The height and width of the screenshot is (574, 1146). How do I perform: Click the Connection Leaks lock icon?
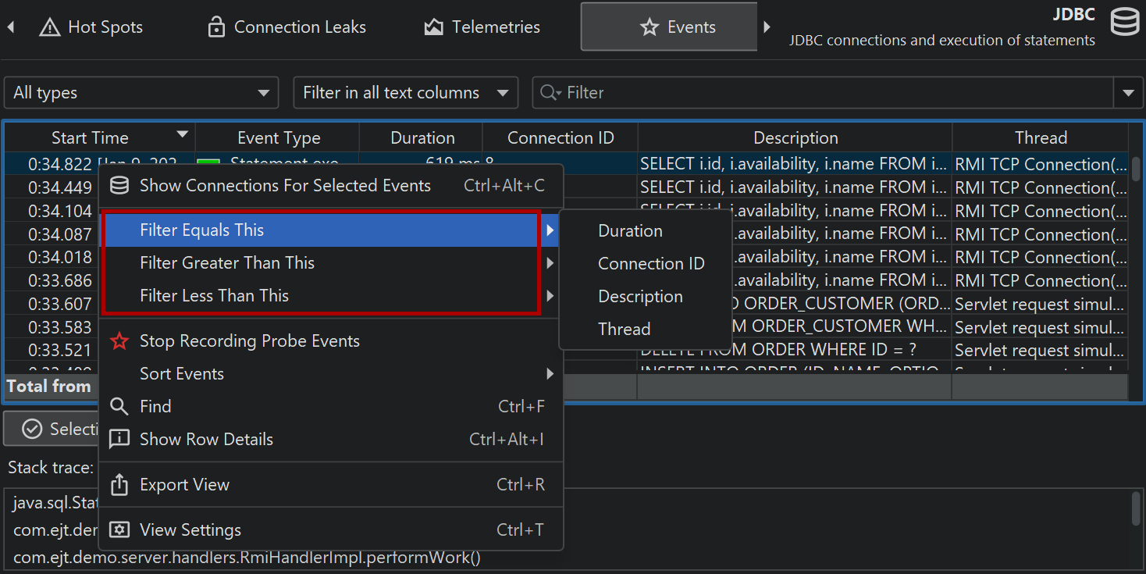click(216, 27)
